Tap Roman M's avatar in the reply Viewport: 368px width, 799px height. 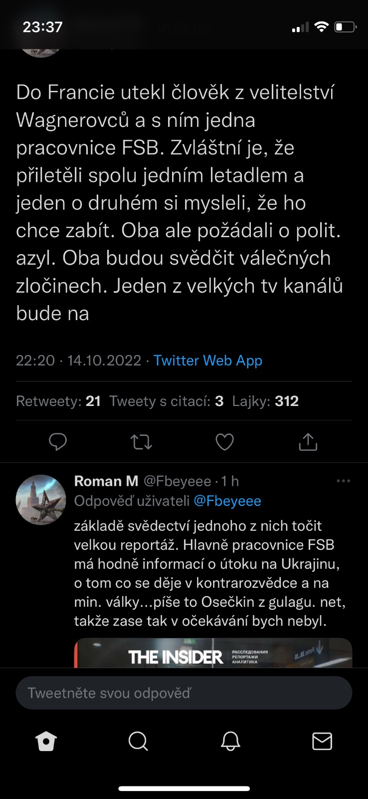(41, 499)
